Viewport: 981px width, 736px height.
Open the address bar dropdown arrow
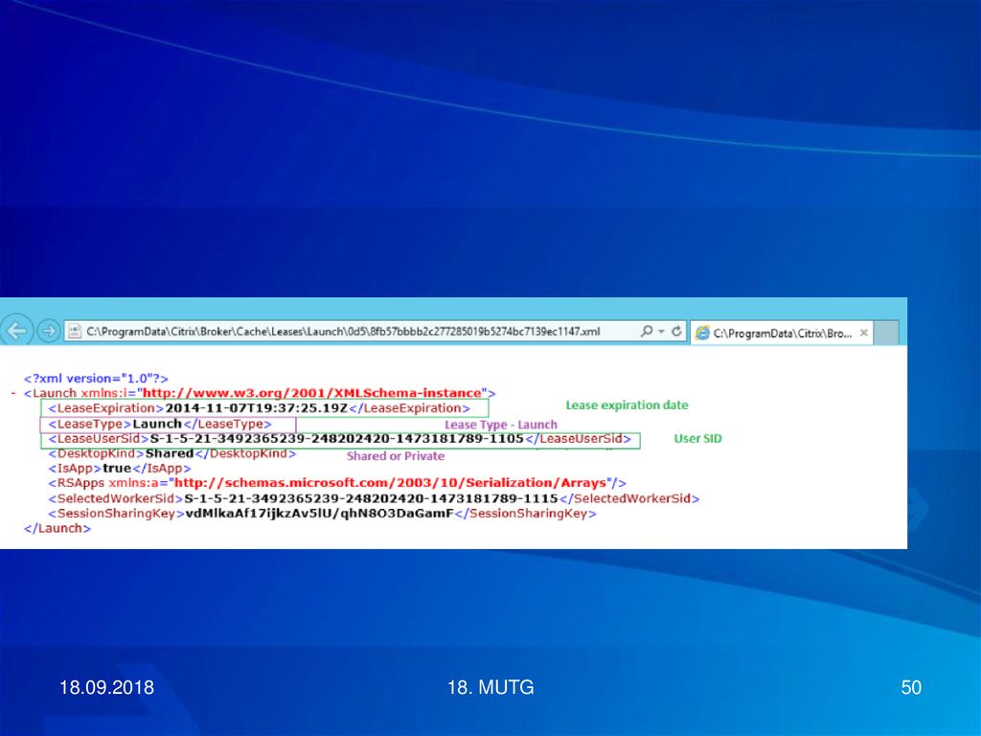point(661,332)
